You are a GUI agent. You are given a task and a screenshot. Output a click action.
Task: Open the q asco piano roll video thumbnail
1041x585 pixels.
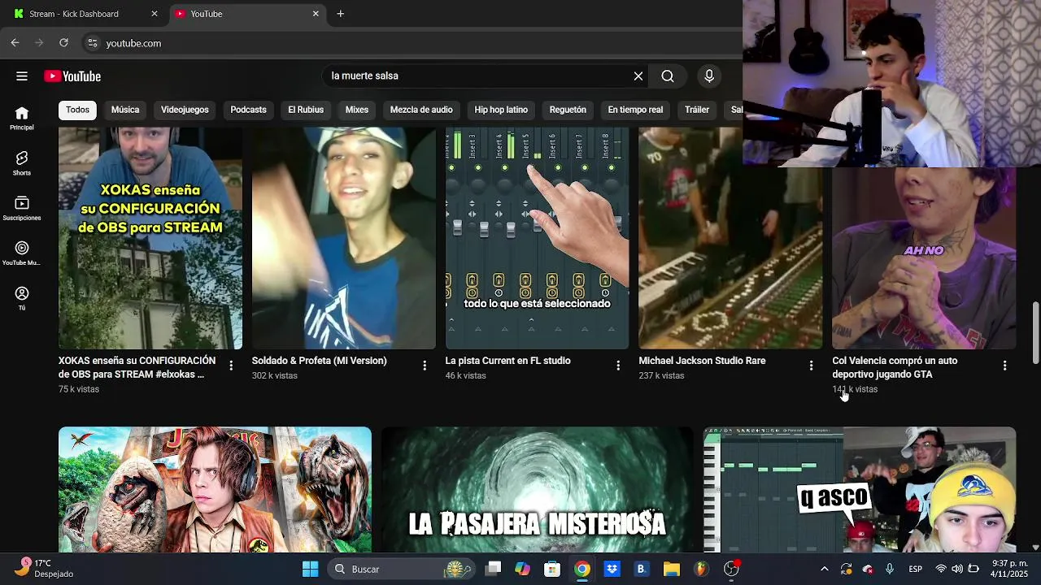point(860,490)
